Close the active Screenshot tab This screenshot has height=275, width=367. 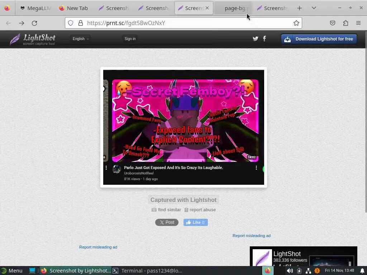tap(207, 8)
